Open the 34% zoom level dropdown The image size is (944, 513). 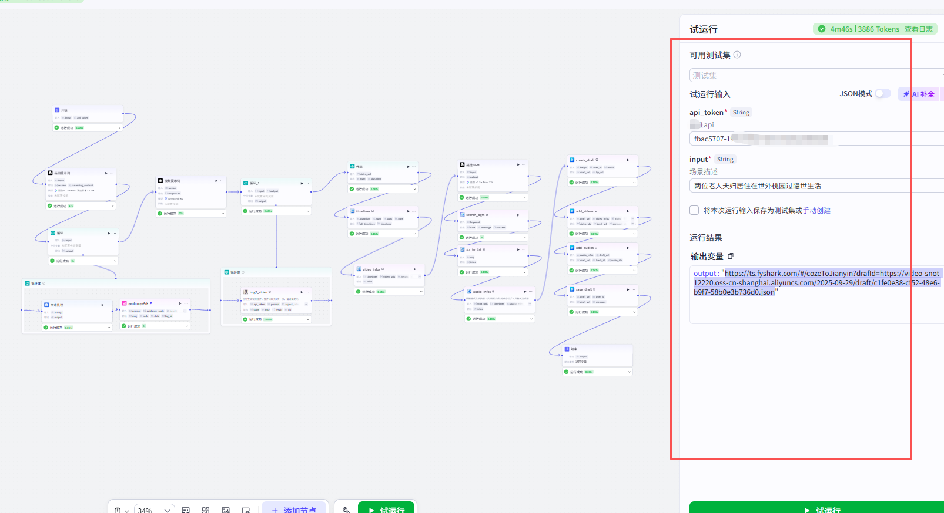[155, 510]
